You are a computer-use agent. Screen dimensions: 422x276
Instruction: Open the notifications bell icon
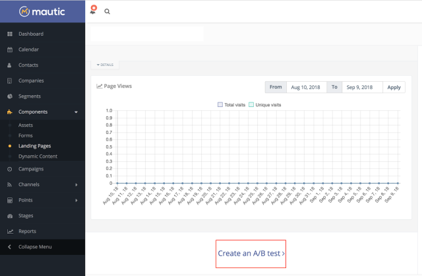93,10
